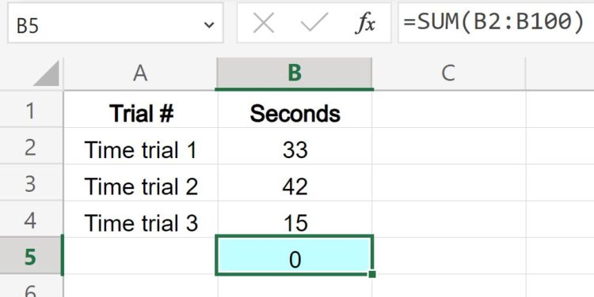Click the Select All triangle corner

(x=46, y=73)
